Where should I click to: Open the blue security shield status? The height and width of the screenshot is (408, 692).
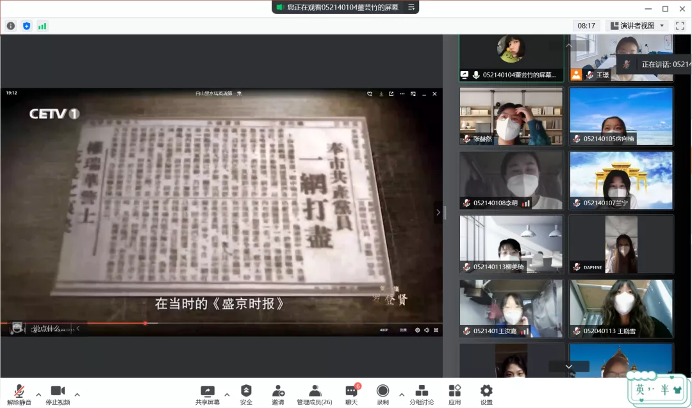click(26, 26)
